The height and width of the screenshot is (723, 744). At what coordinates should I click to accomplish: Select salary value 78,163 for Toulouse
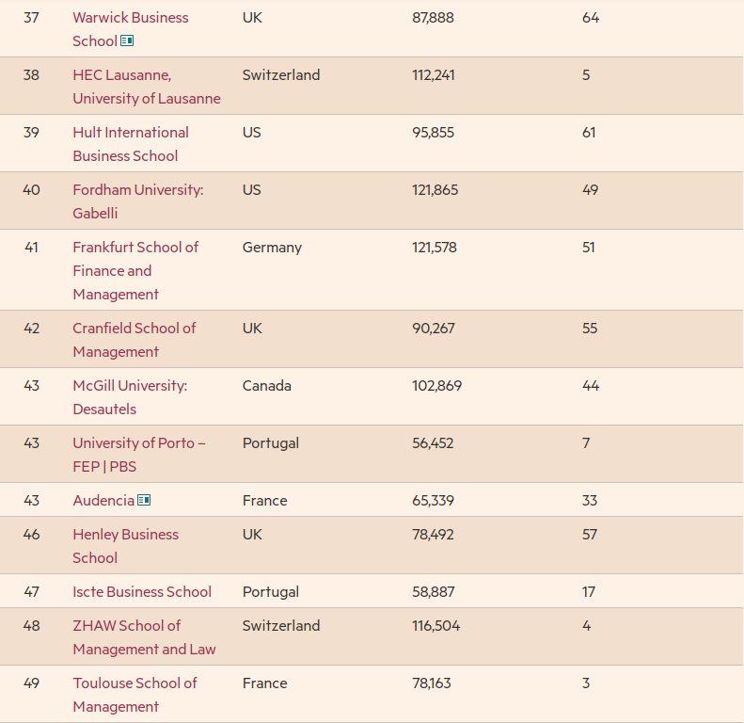(432, 683)
